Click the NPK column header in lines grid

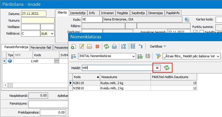point(23,55)
